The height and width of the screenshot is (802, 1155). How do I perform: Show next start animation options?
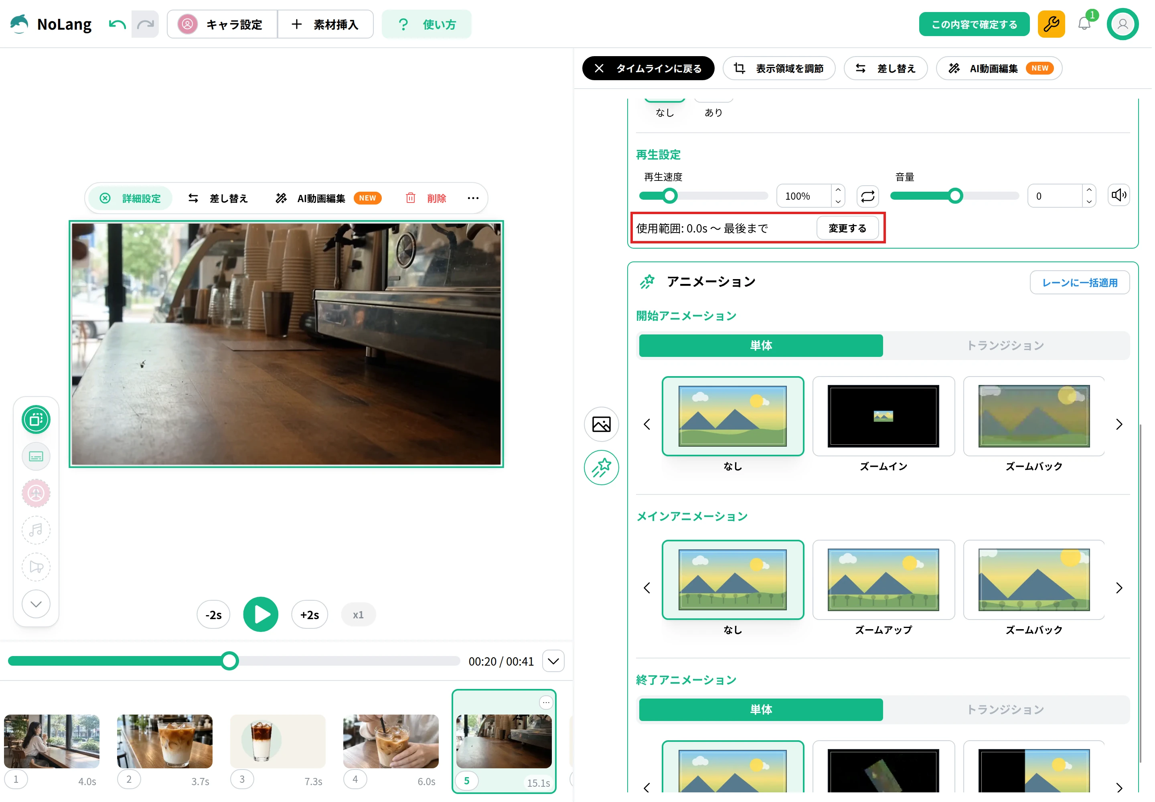click(1119, 424)
